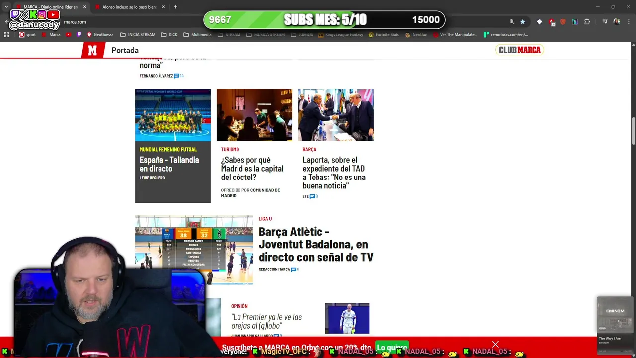Open the YouTube bookmark icon
The width and height of the screenshot is (636, 358).
click(68, 35)
